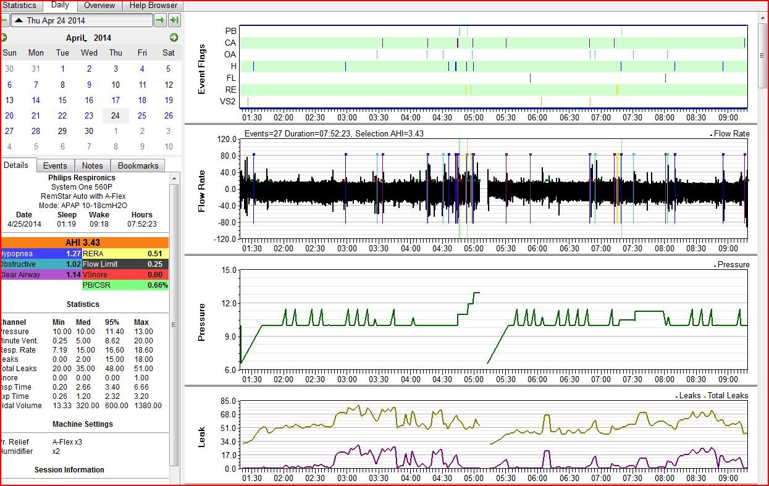Advance the calendar to the next month
Screen dimensions: 769x486
[174, 38]
